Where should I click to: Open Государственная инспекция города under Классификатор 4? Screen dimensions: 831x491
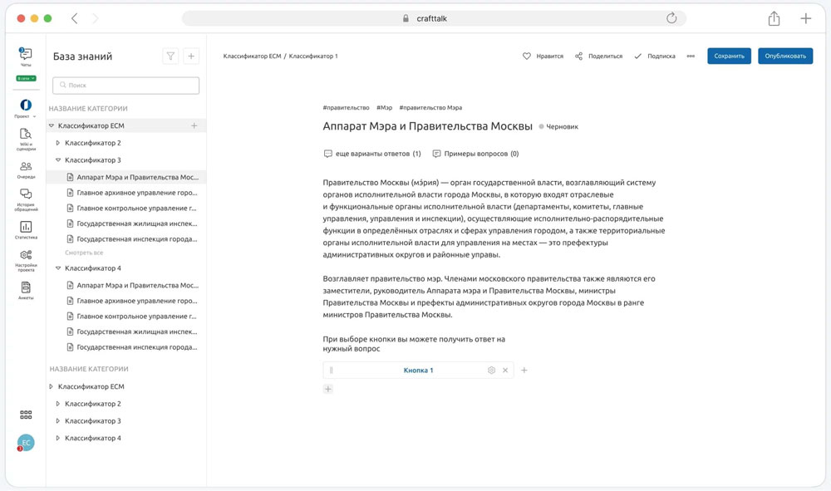click(x=132, y=347)
